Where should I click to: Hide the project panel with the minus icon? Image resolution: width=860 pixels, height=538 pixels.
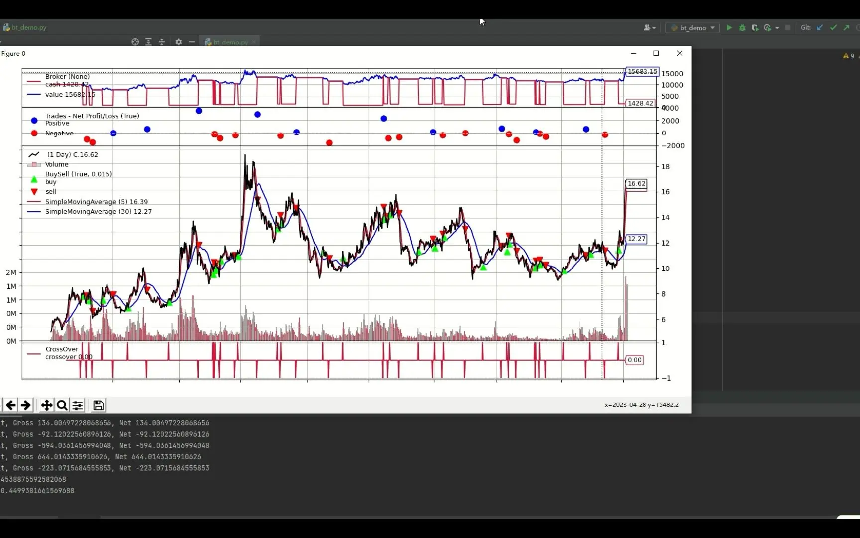pos(192,42)
